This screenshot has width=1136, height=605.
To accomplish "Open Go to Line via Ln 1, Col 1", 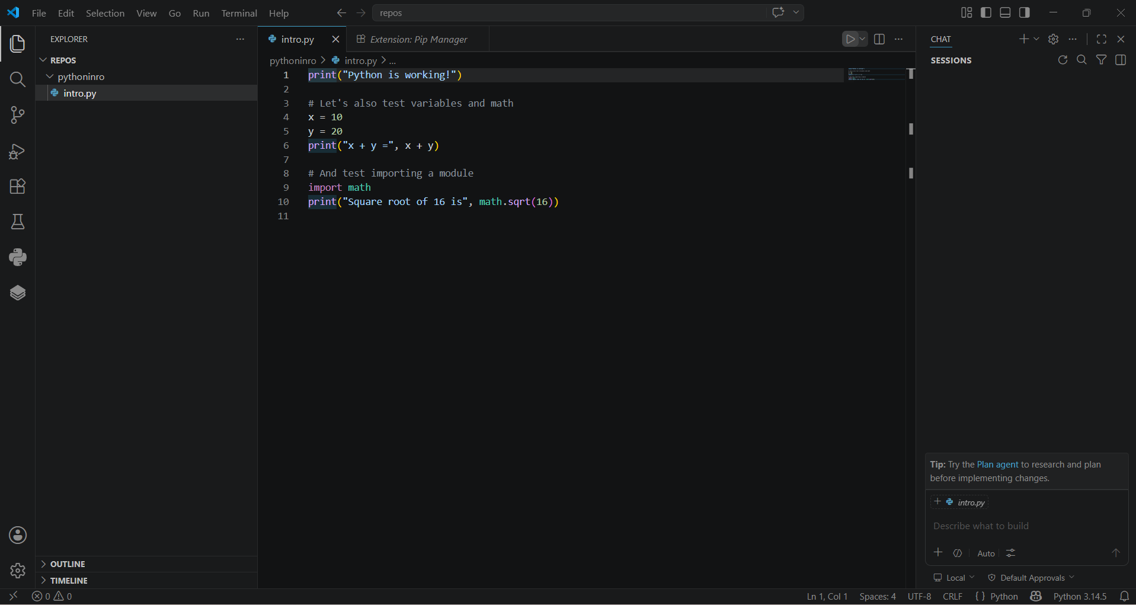I will point(827,596).
